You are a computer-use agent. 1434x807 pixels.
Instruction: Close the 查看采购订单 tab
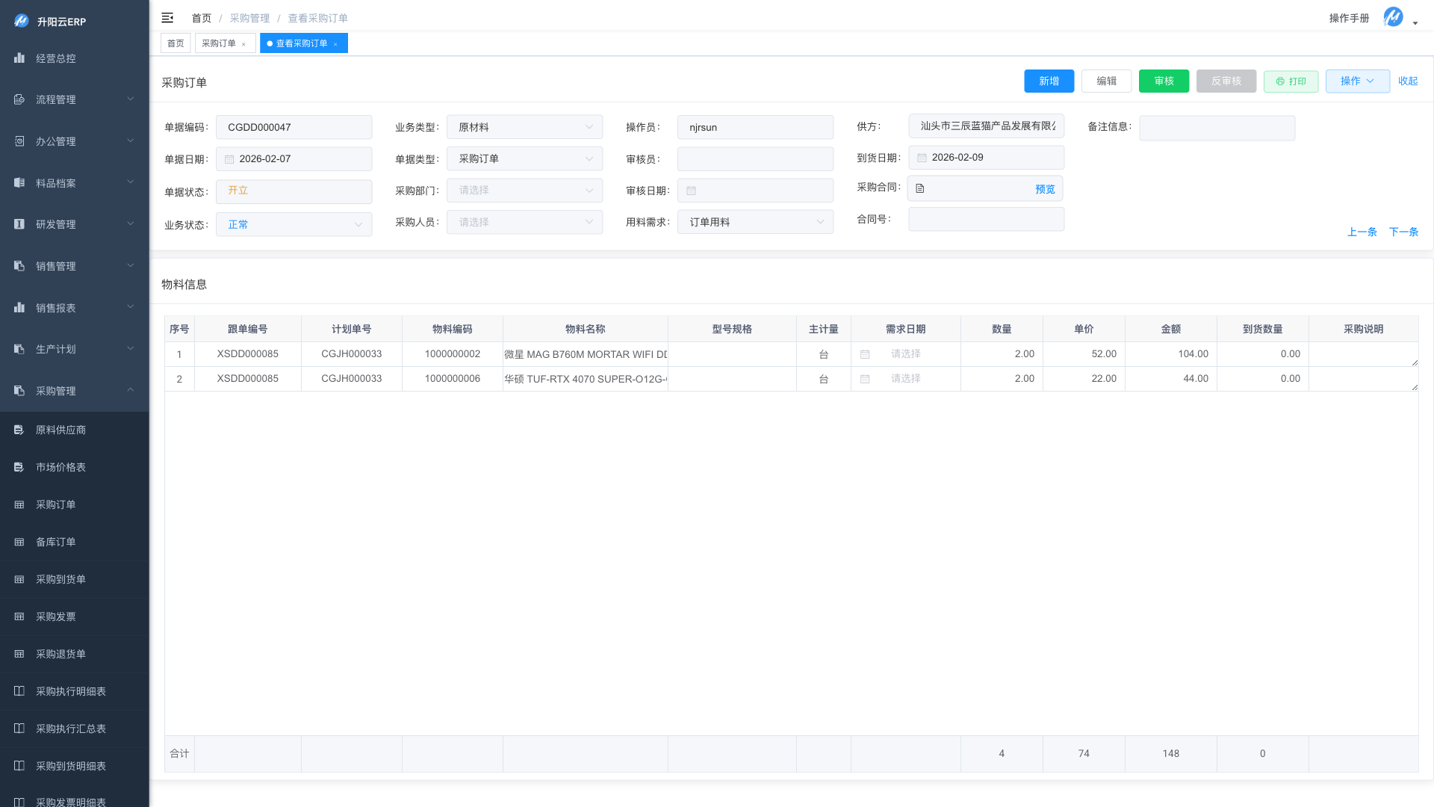pyautogui.click(x=335, y=44)
